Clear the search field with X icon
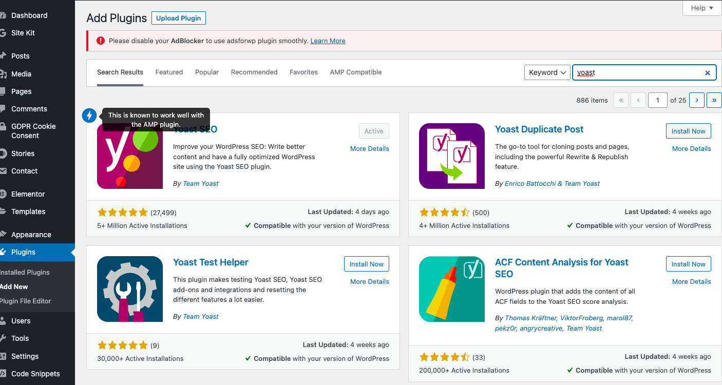 [x=707, y=73]
